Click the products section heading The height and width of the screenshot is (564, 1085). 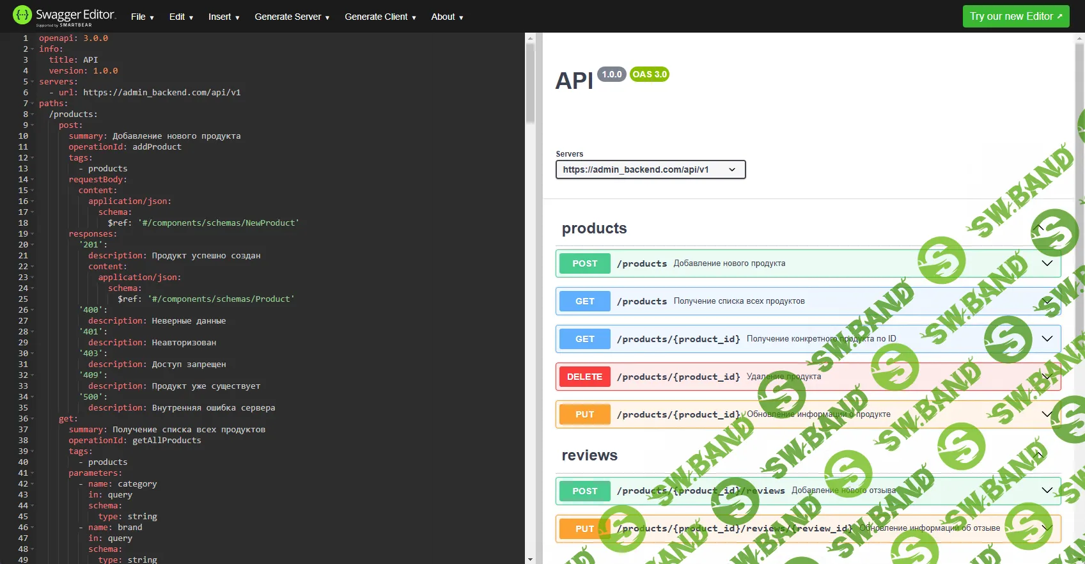(594, 228)
